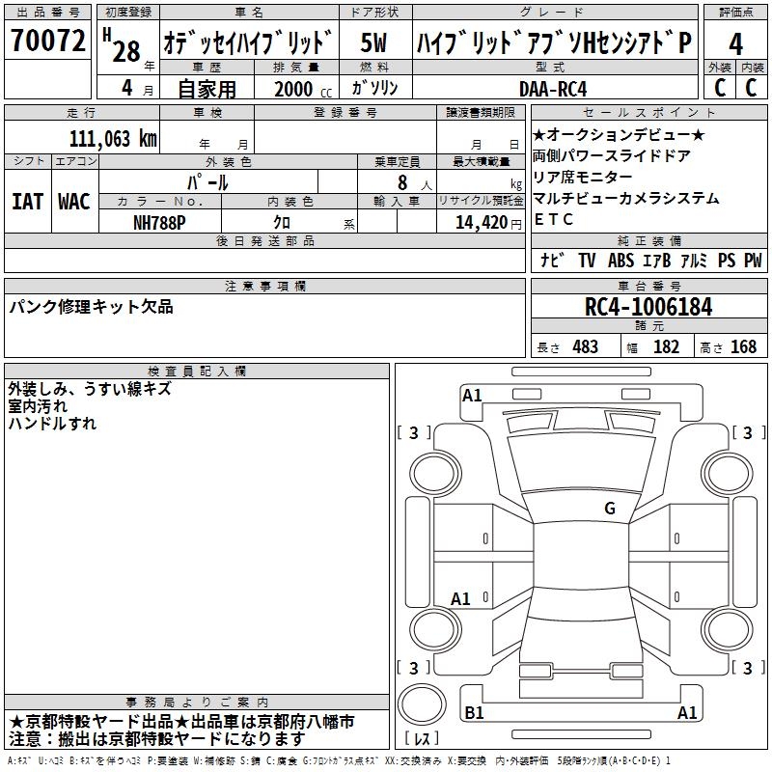Click the 注意:搬出は京都特設ヤードになります line
Image resolution: width=772 pixels, height=772 pixels.
tap(157, 739)
